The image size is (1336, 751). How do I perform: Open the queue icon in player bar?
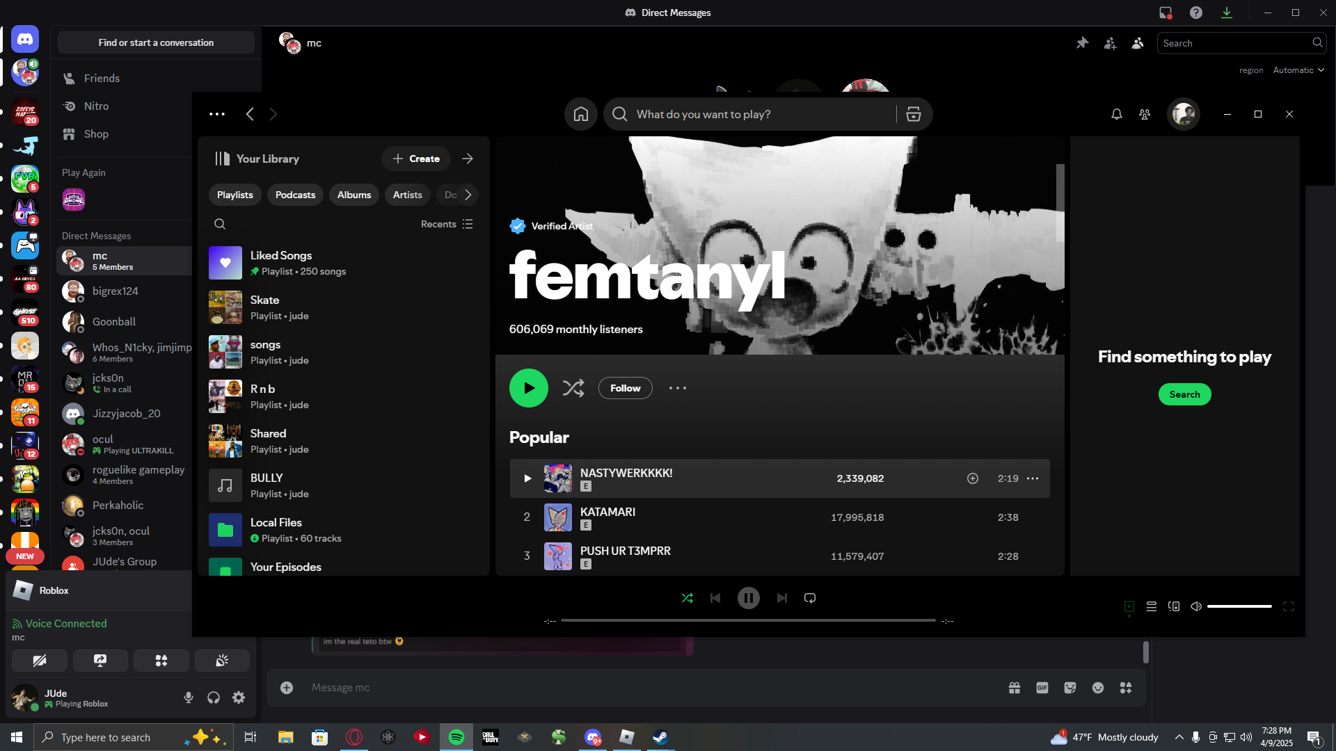tap(1152, 607)
